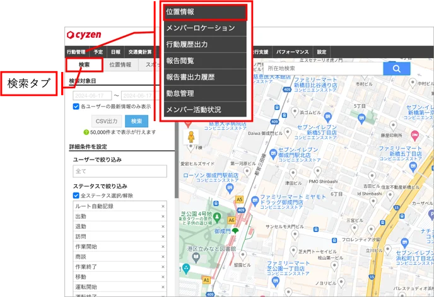Click the green help icon beside 50,000件
The image size is (434, 297).
pos(86,132)
